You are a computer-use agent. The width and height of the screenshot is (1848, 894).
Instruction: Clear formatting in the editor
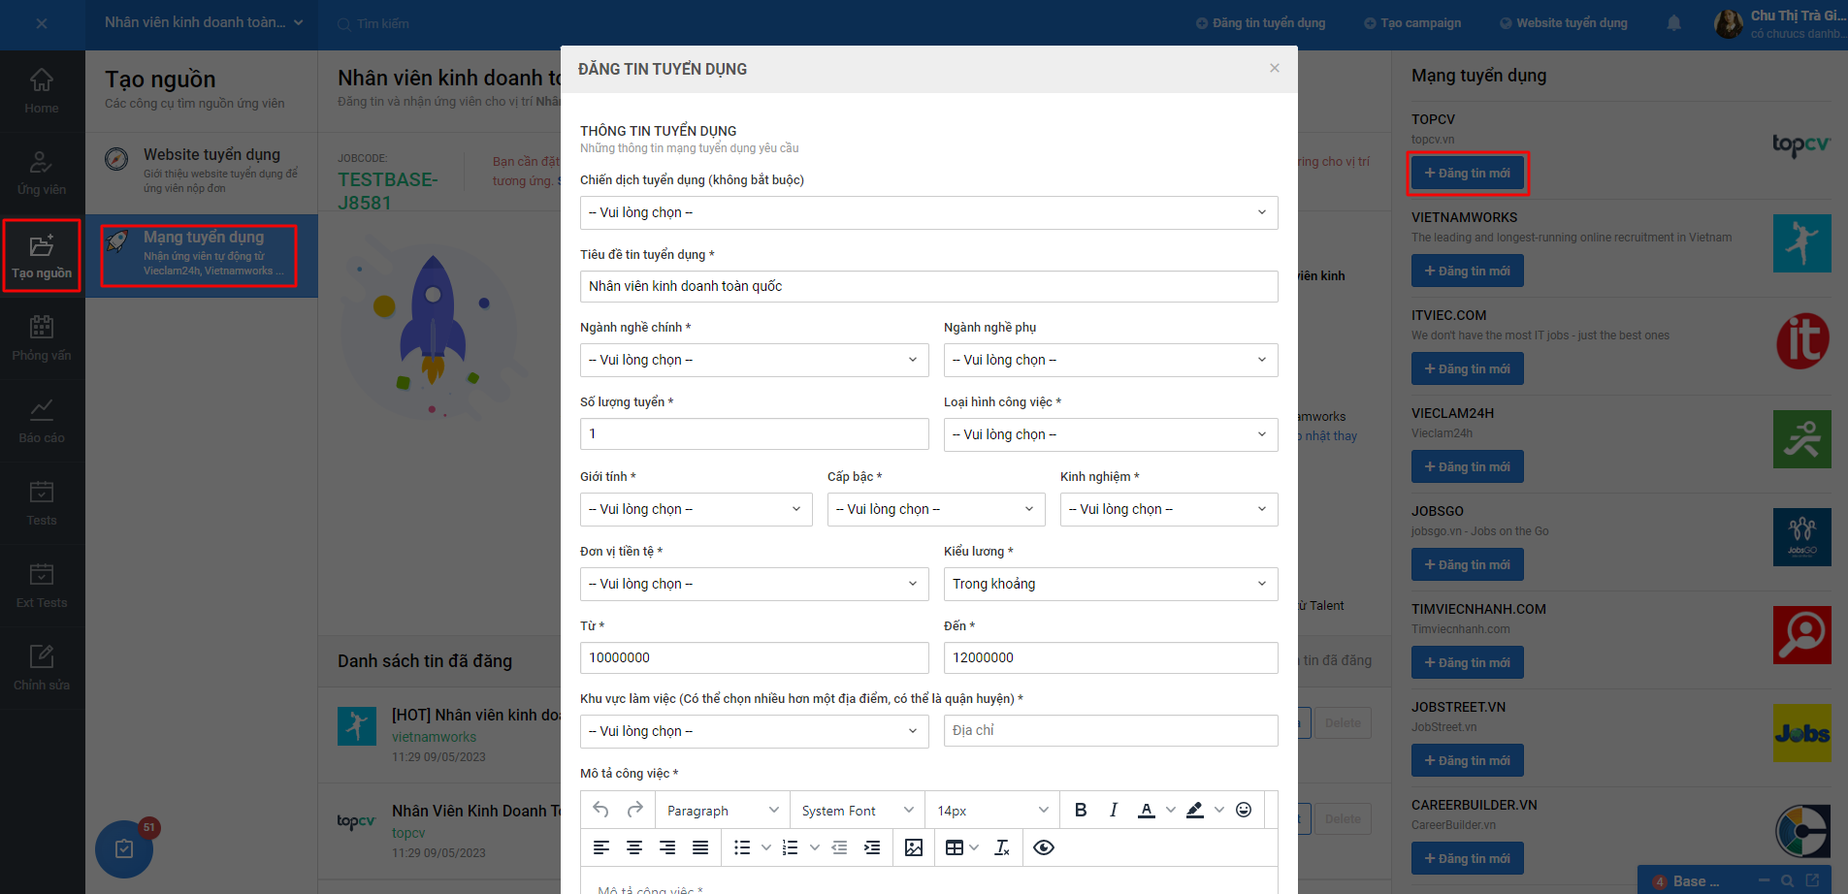point(1003,847)
